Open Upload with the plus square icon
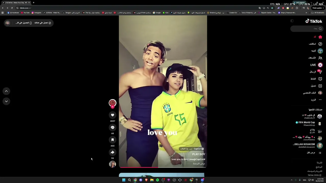Screen dimensions: 326x183 (320, 86)
